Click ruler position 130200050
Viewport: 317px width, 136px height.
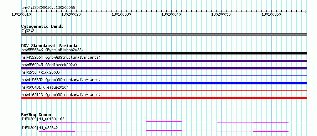click(x=221, y=14)
